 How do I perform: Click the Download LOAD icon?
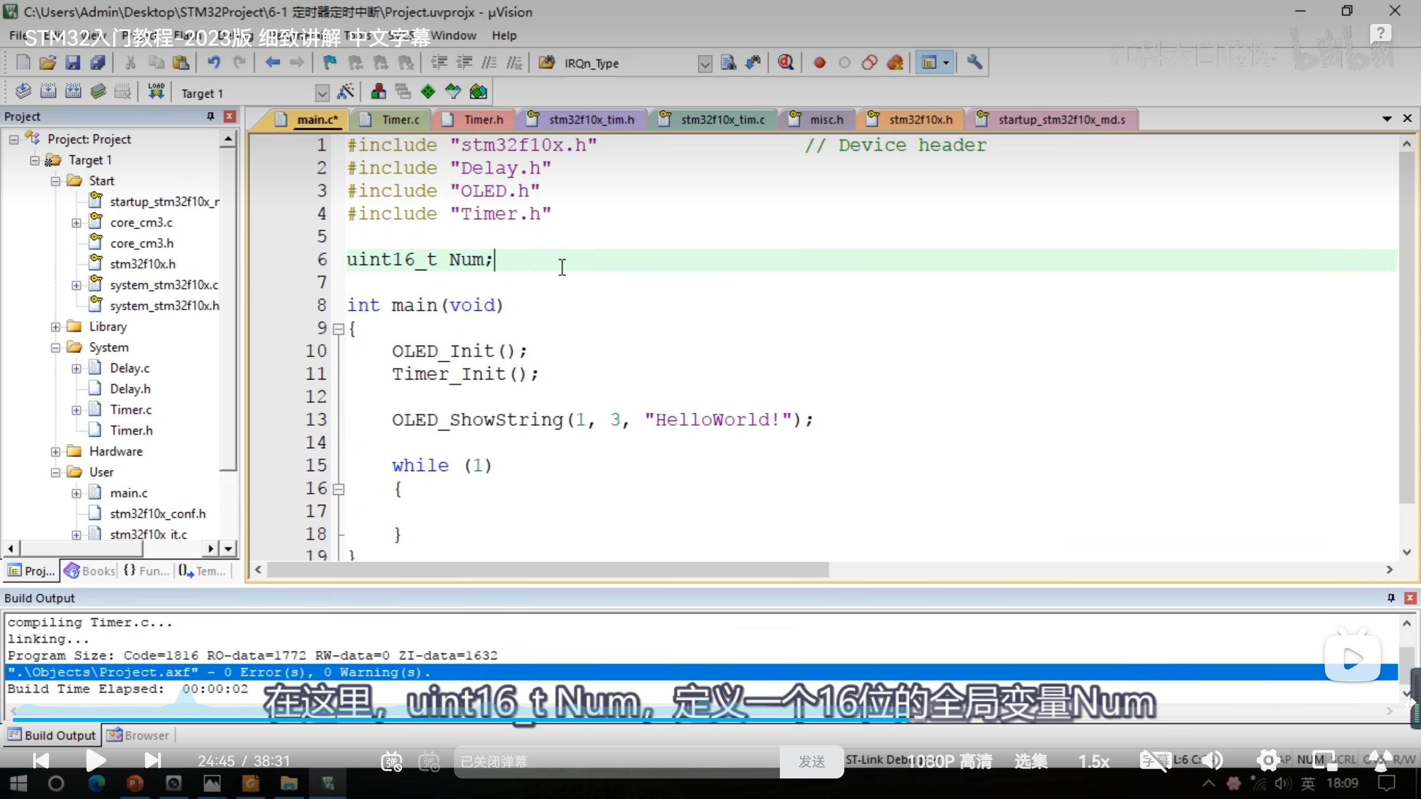(156, 92)
